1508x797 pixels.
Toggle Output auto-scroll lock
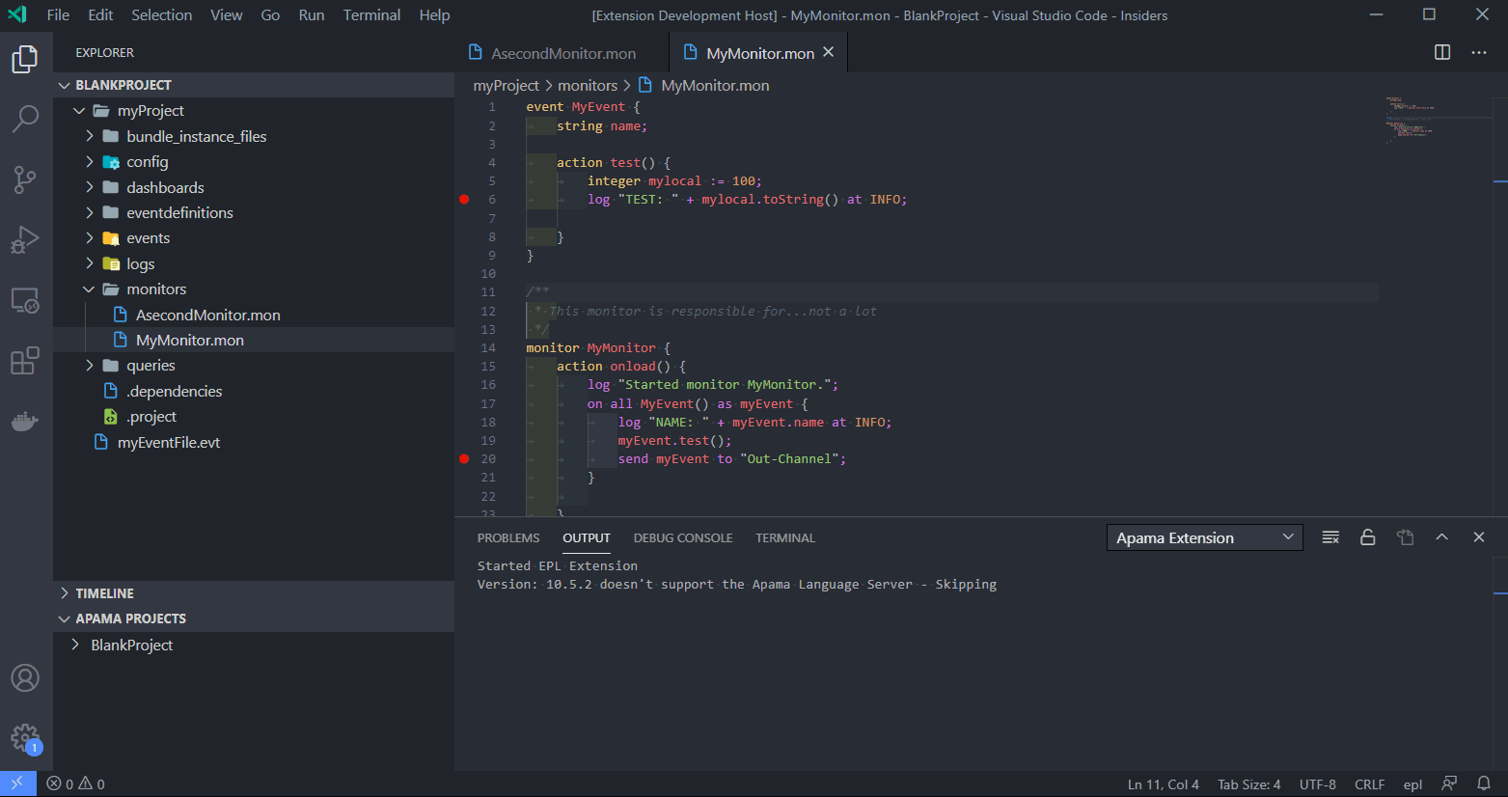[1367, 537]
